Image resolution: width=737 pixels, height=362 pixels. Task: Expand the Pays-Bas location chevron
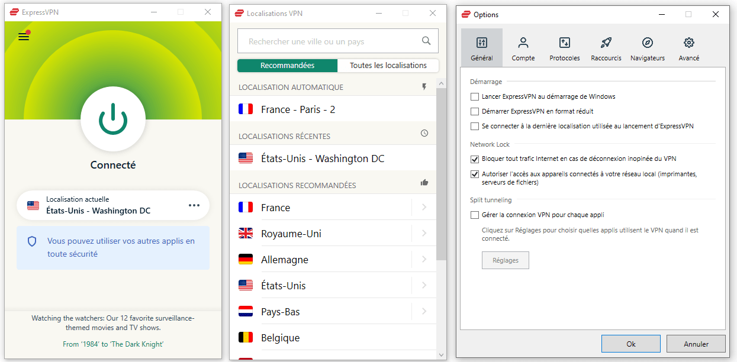click(x=424, y=312)
